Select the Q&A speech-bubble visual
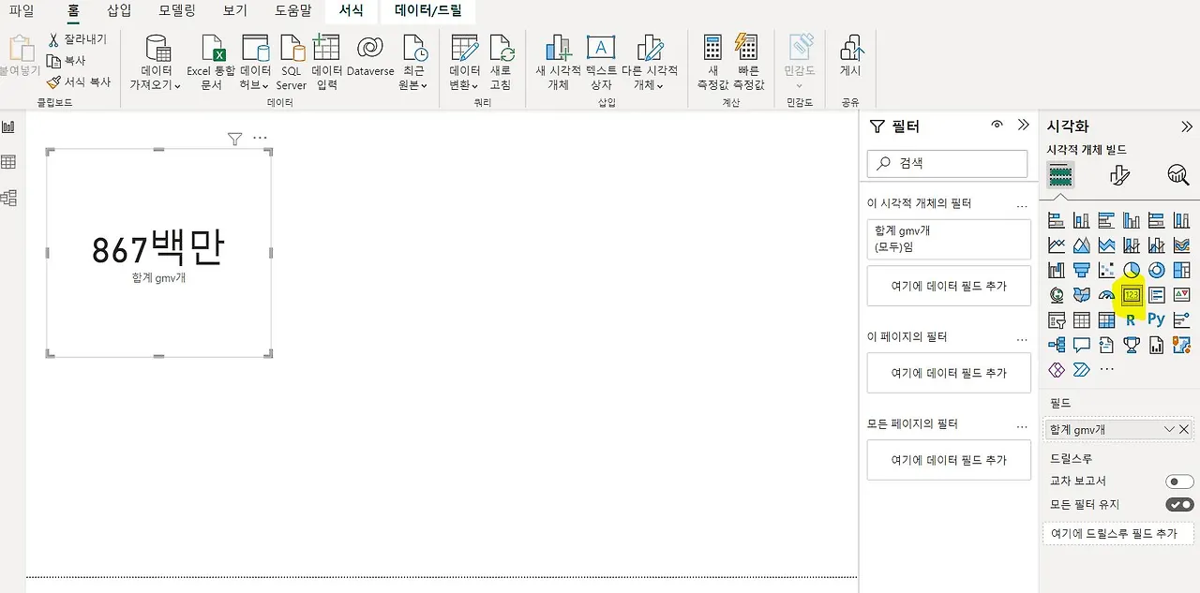The height and width of the screenshot is (593, 1200). pos(1082,345)
